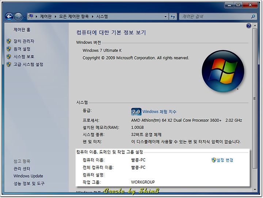263x198 pixels.
Task: Click the scrollbar up arrow
Action: tap(255, 26)
